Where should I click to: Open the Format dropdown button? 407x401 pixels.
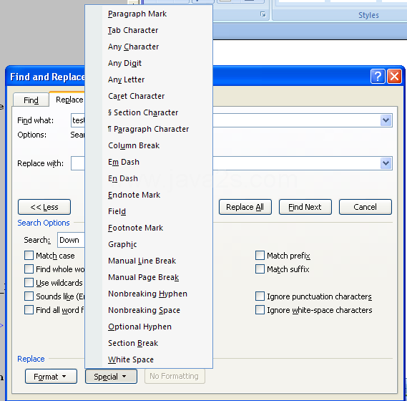pyautogui.click(x=51, y=377)
